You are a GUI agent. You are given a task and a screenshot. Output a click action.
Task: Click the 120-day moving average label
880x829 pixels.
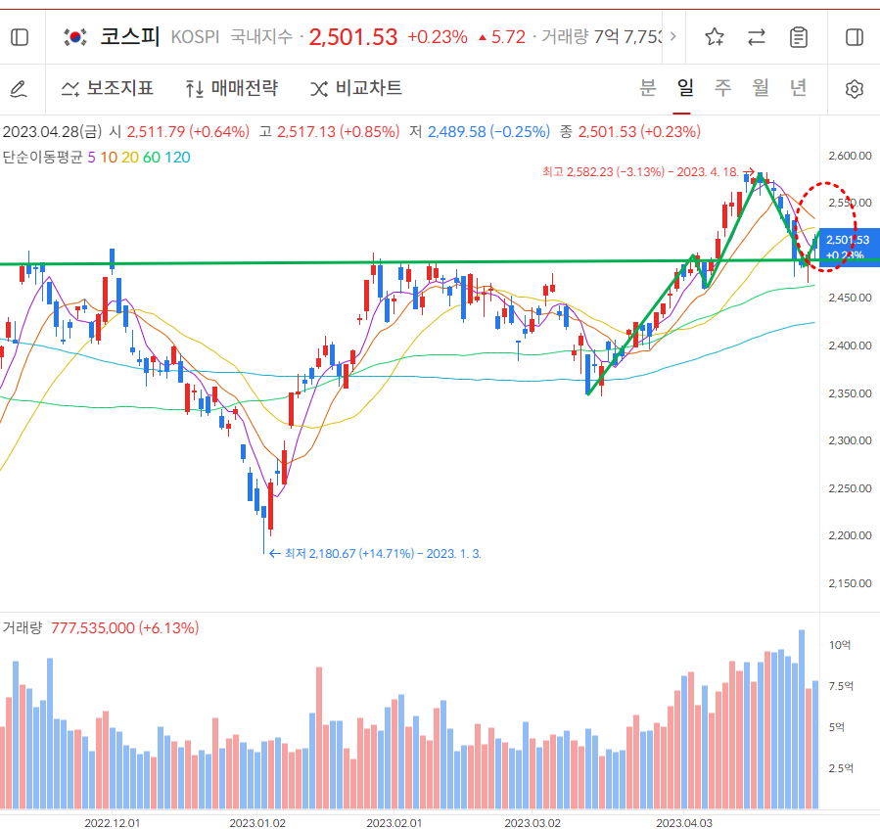pos(178,158)
